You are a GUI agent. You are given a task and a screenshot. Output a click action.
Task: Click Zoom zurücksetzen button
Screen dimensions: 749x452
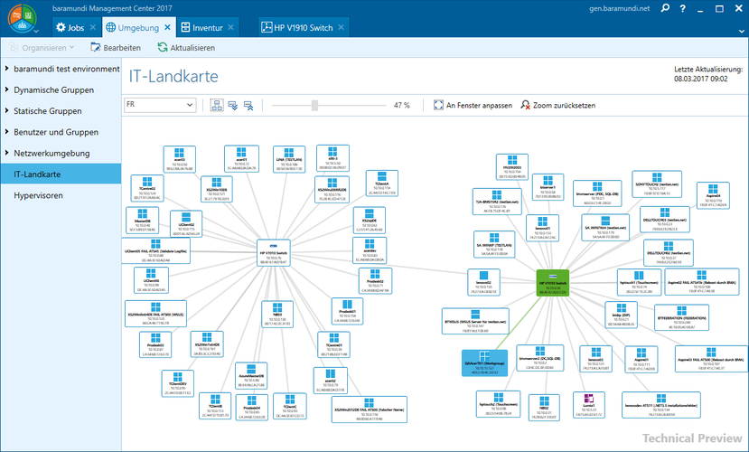coord(558,105)
